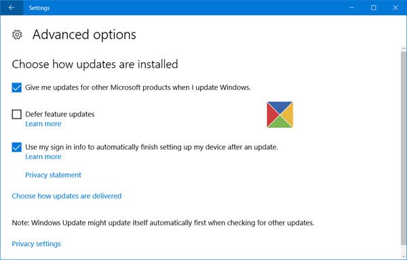Screen dimensions: 407x260
Task: Maximize the Settings window
Action: pos(374,7)
